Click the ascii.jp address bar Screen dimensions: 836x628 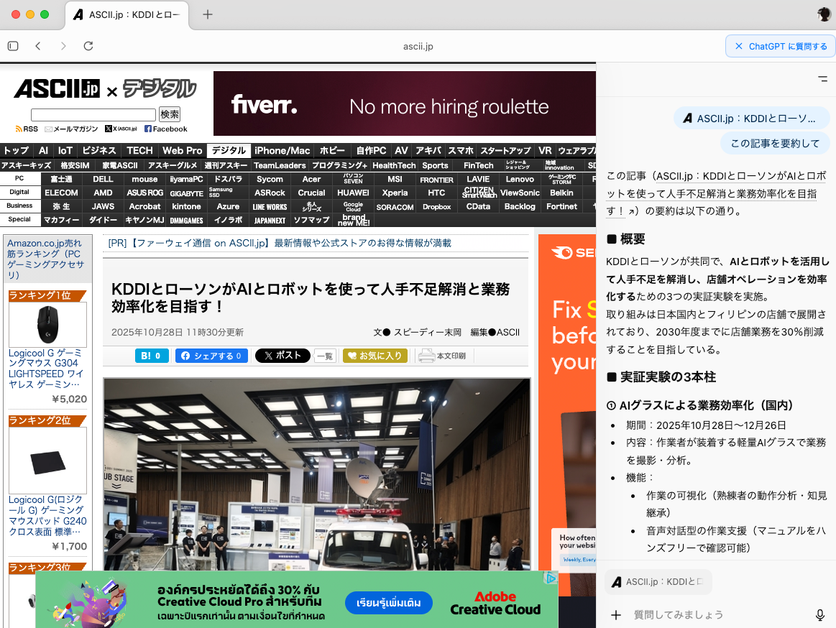click(418, 47)
